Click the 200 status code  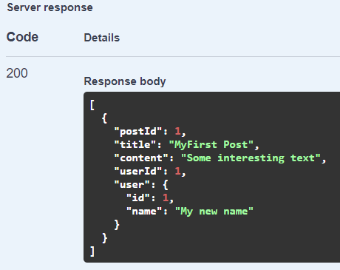click(x=17, y=73)
